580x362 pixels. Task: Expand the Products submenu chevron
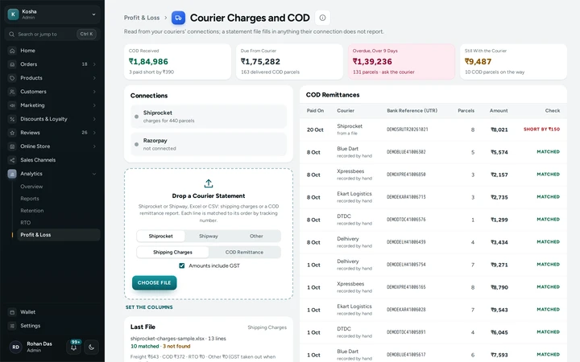pos(94,78)
